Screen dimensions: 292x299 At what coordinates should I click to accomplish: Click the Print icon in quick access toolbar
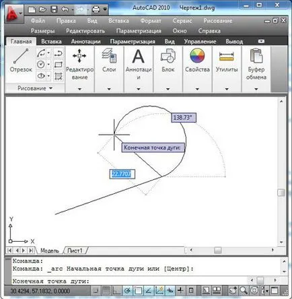point(96,9)
